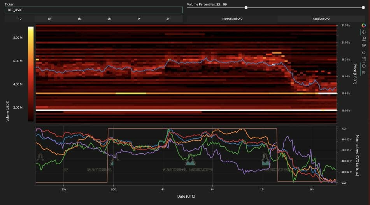370x205 pixels.
Task: Reset the chart view with the refresh icon
Action: tap(364, 52)
